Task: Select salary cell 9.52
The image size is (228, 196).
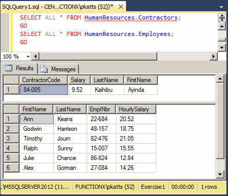Action: pos(79,90)
